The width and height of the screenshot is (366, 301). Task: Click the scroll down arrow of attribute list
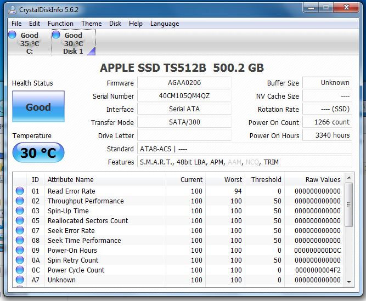(x=349, y=282)
